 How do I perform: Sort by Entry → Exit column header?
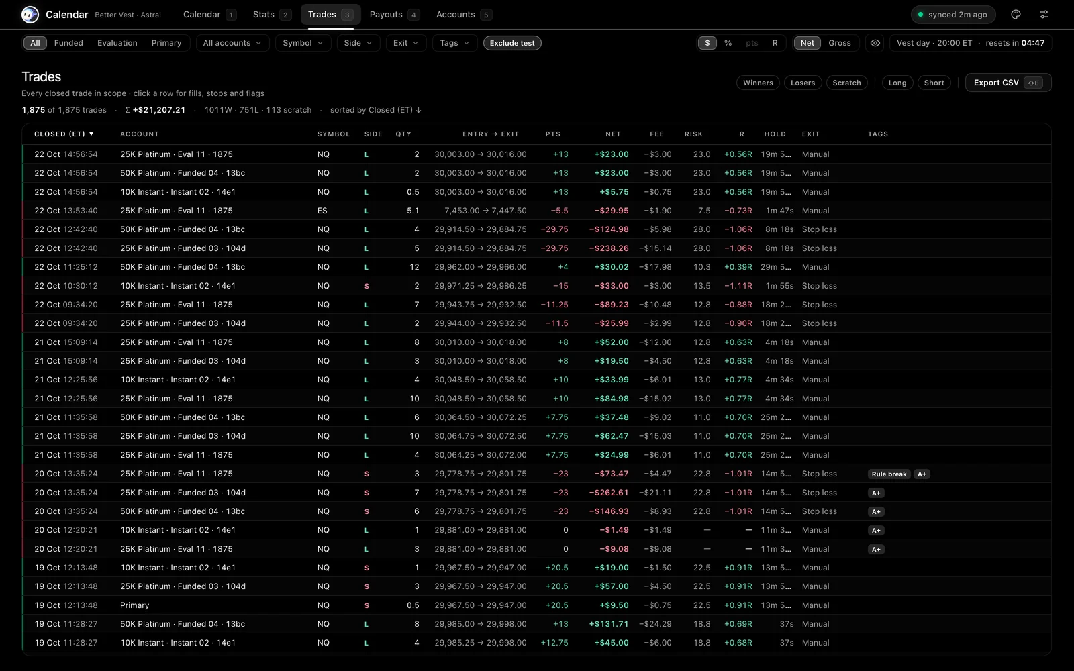[x=491, y=134]
